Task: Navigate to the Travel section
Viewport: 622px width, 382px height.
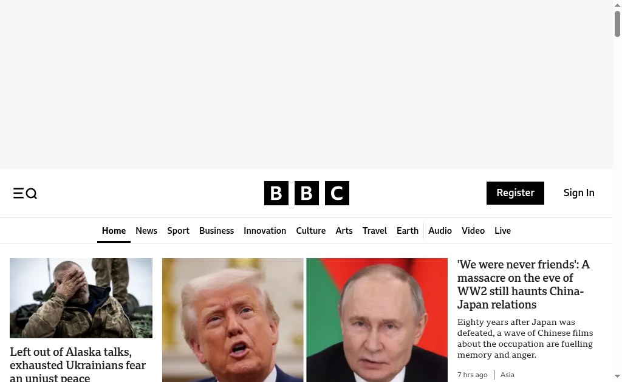Action: coord(374,231)
